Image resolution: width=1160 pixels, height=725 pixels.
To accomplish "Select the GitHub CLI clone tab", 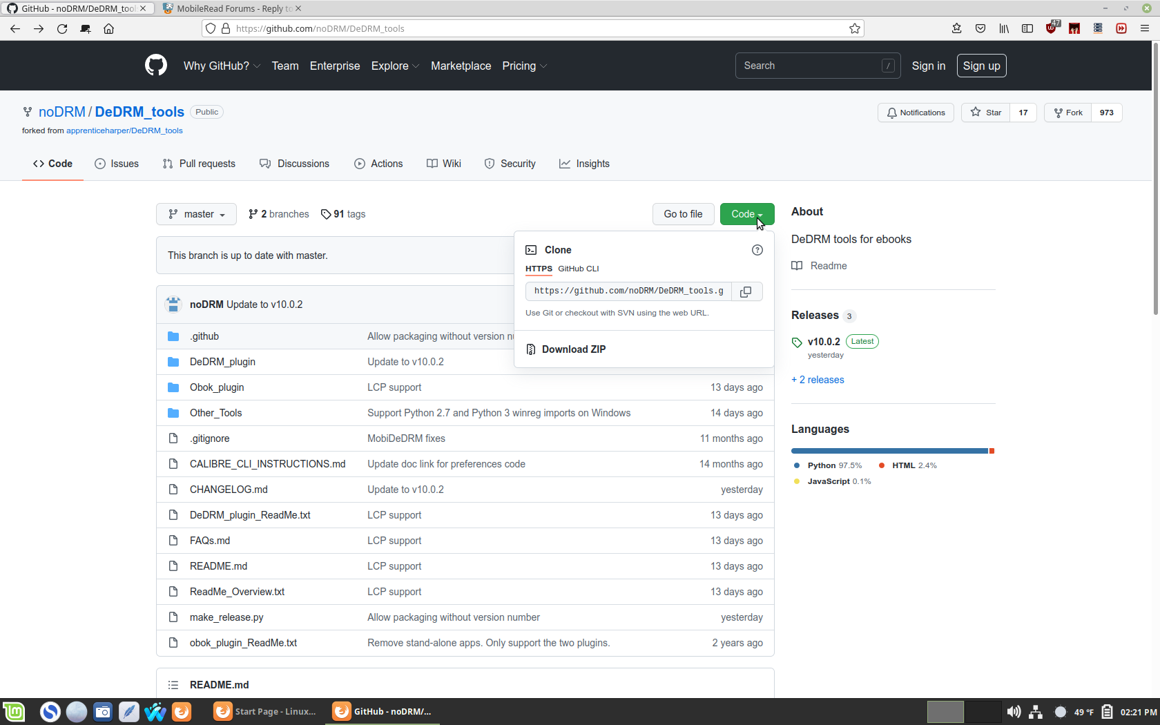I will click(579, 269).
